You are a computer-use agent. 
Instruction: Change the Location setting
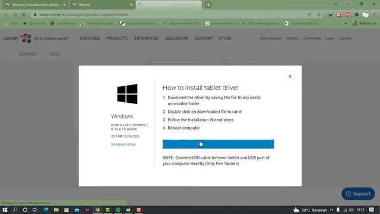click(x=346, y=38)
